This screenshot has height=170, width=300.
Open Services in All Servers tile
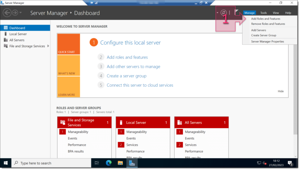(x=191, y=145)
